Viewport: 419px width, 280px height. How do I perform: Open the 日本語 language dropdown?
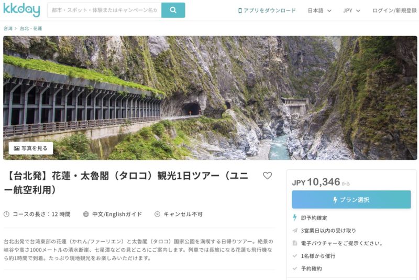pyautogui.click(x=319, y=10)
